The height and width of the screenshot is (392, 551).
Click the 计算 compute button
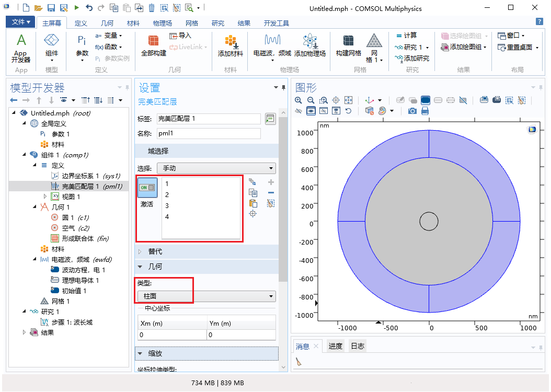[406, 36]
